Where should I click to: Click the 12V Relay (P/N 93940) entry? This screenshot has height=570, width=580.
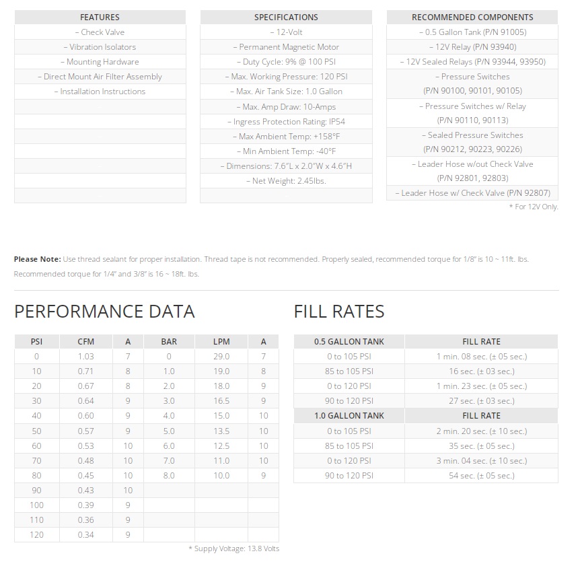tap(472, 47)
